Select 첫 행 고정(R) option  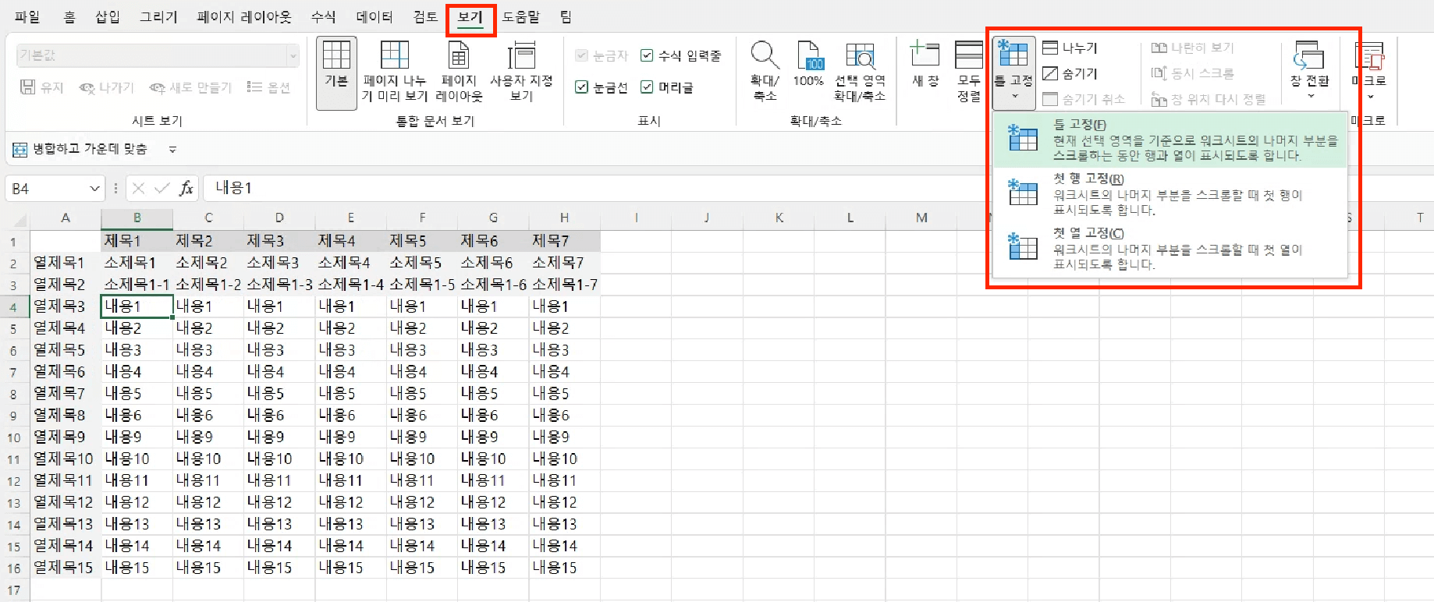coord(1170,194)
